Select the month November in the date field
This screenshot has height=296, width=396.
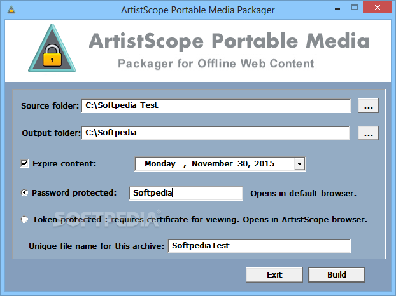212,164
